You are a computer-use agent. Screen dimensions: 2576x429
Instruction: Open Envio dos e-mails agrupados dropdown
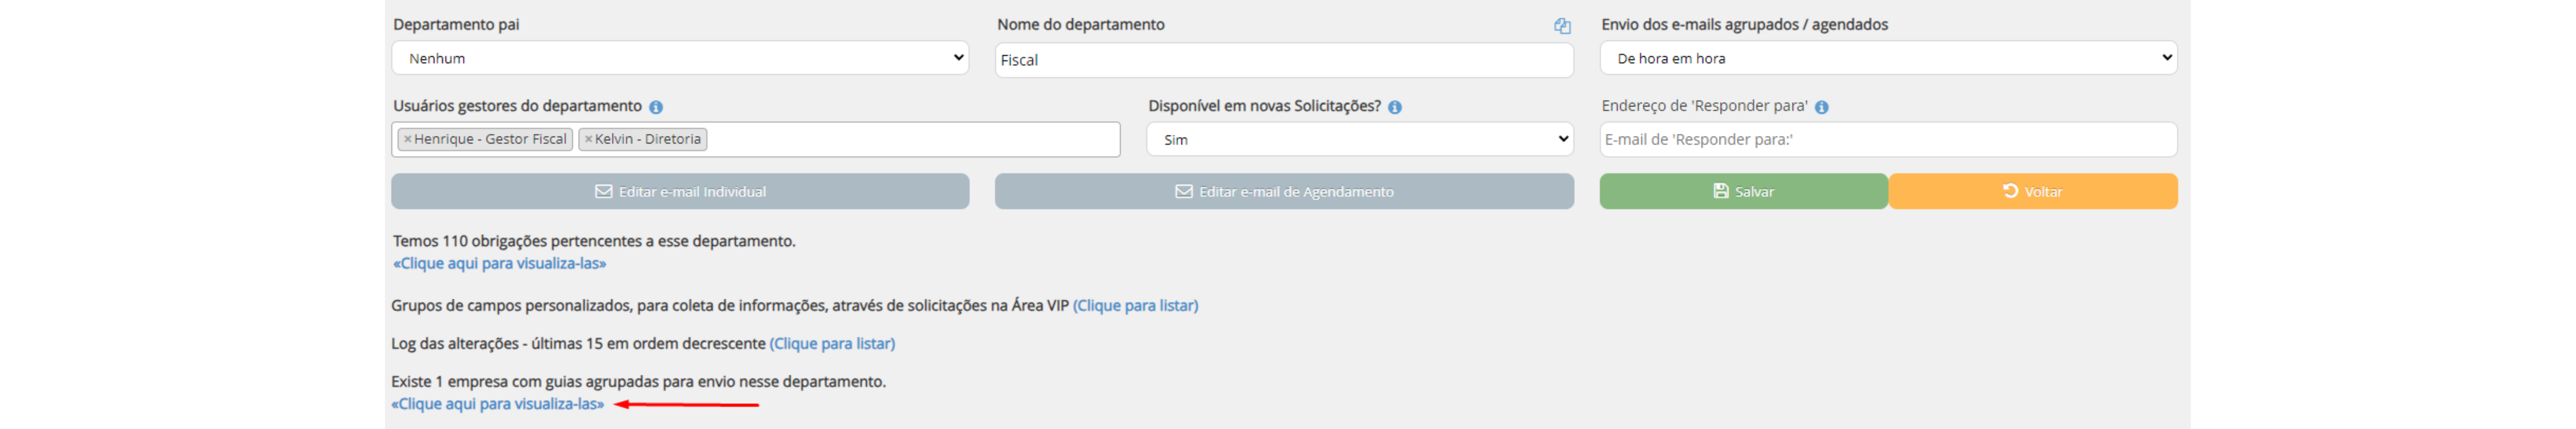click(x=1888, y=58)
